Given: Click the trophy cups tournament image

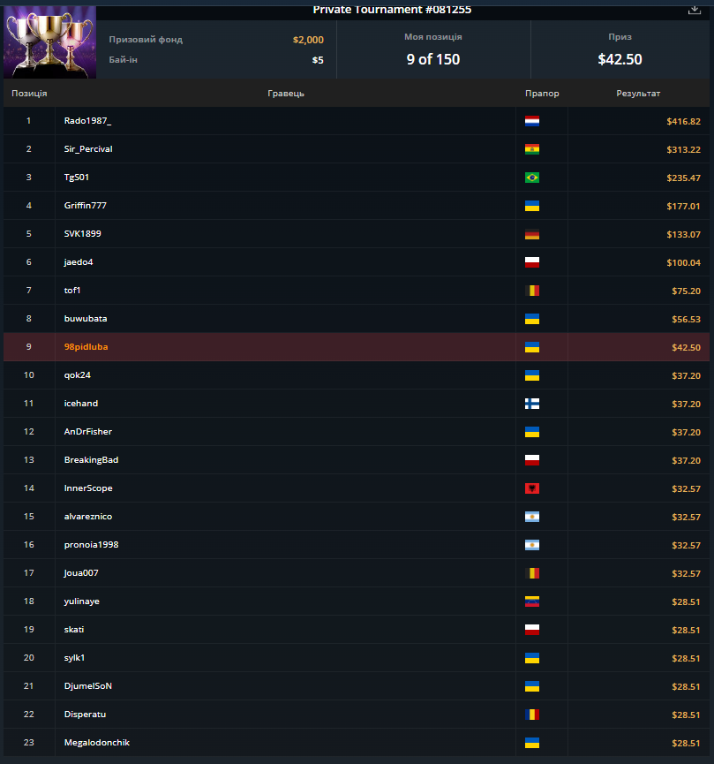Looking at the screenshot, I should (49, 42).
